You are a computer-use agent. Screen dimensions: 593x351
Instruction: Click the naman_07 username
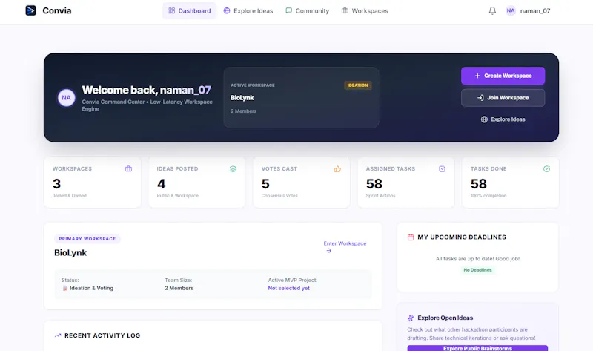pyautogui.click(x=534, y=10)
